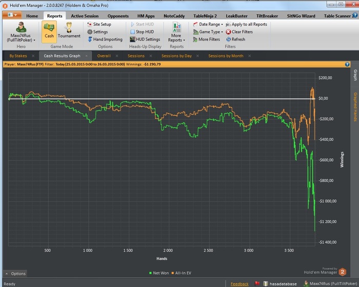
Task: Select the Graphed Hands side tab
Action: 355,107
